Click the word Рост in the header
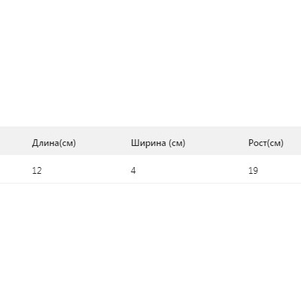The height and width of the screenshot is (301, 301). coord(257,143)
